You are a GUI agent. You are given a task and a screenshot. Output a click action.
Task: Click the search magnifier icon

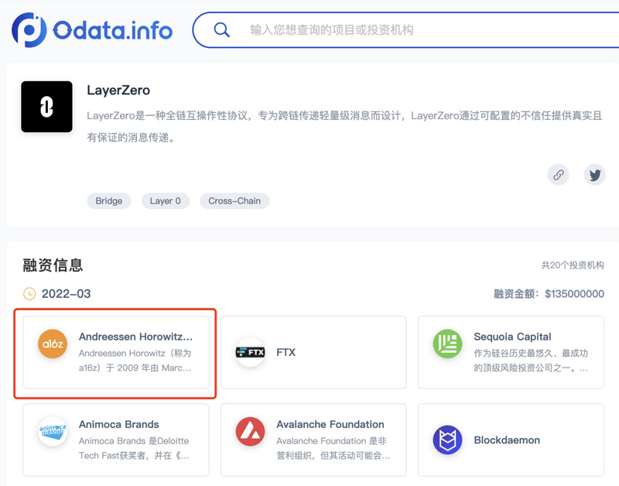222,29
